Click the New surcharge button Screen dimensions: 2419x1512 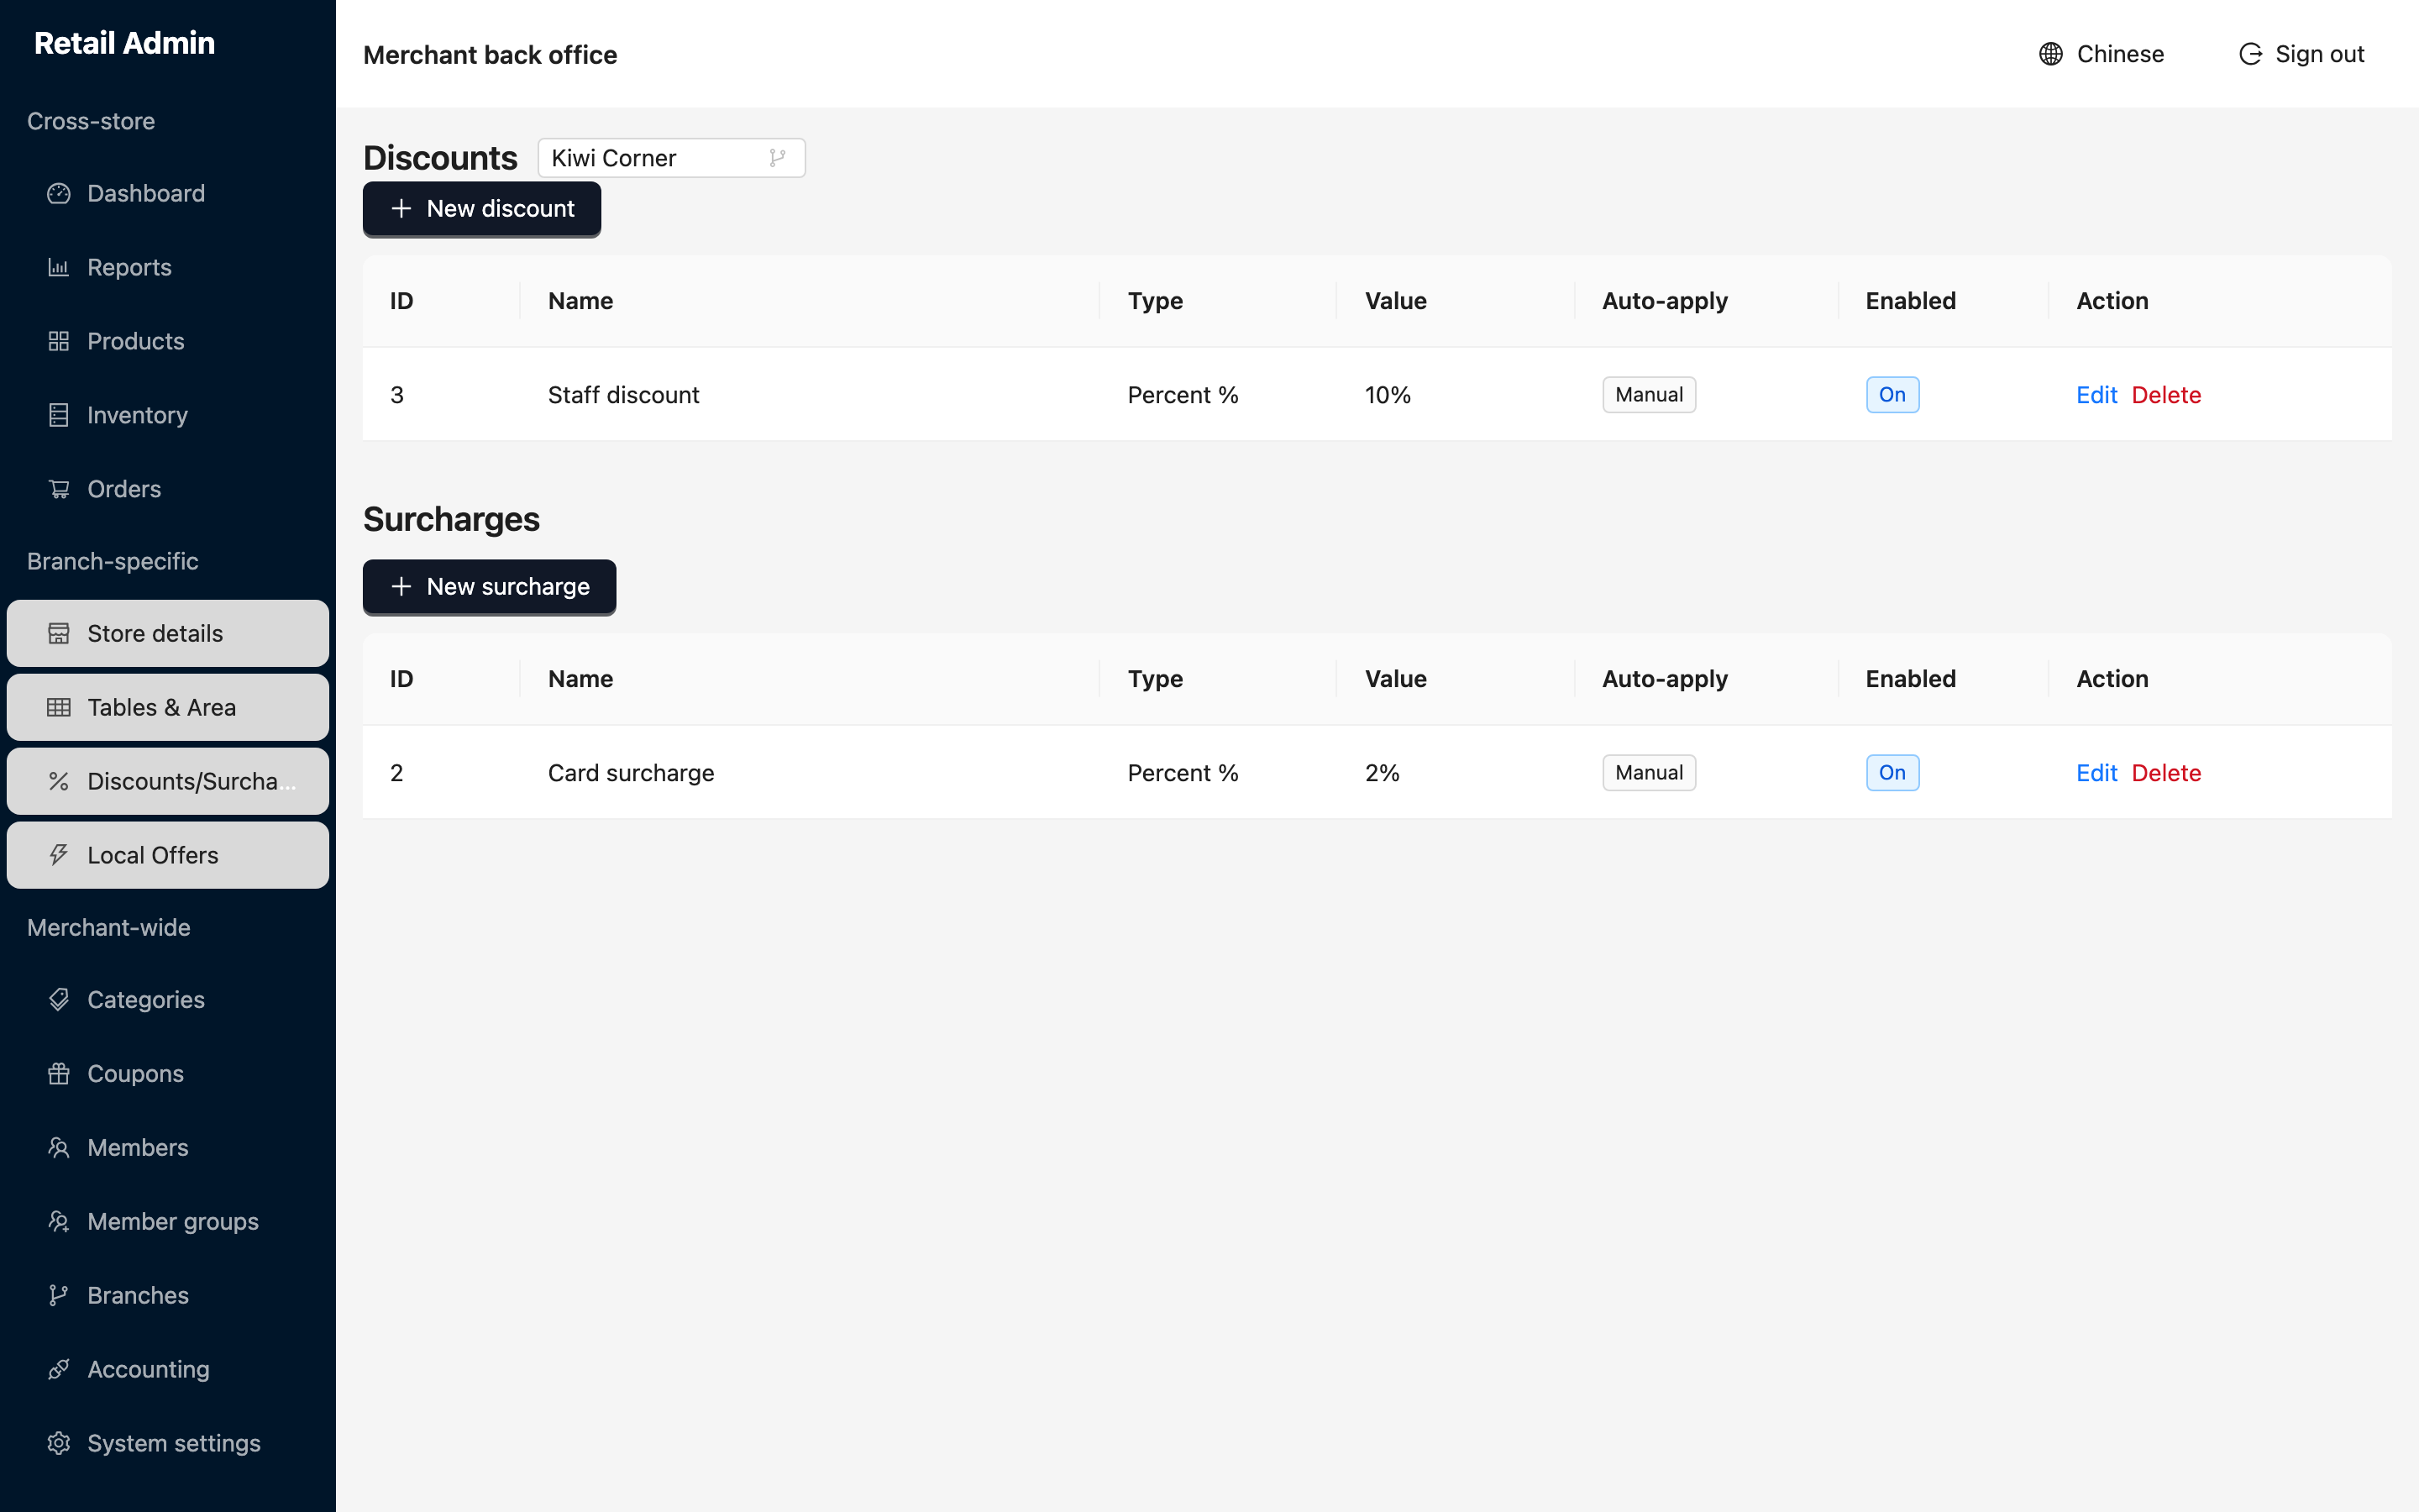(489, 586)
